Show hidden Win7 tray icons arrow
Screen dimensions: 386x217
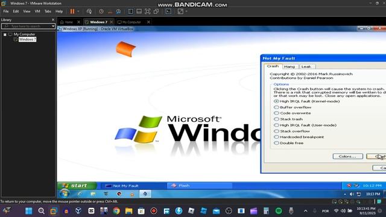345,194
